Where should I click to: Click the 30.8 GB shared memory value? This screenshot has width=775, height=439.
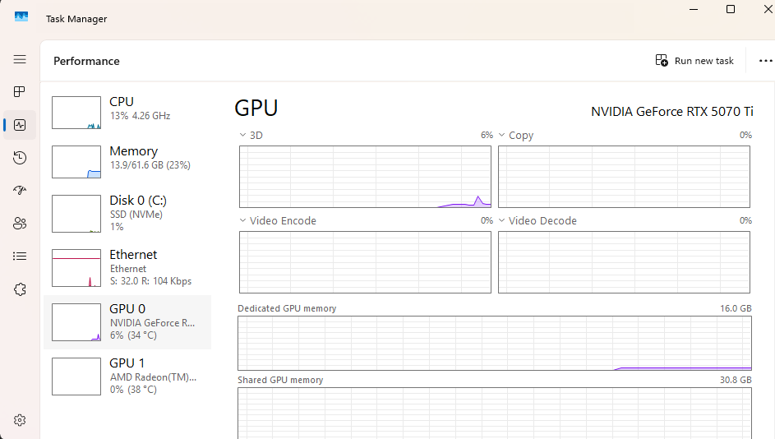736,380
